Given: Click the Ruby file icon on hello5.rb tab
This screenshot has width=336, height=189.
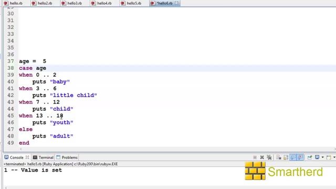Looking at the screenshot, I should coord(123,3).
